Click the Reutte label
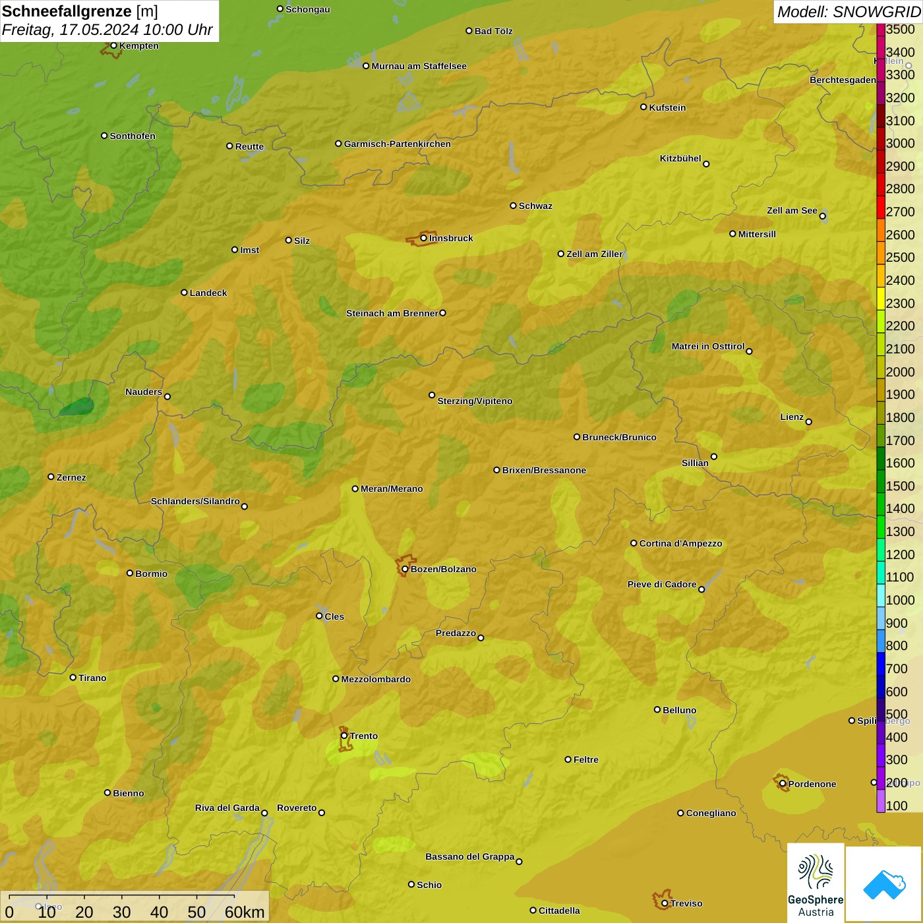Viewport: 923px width, 923px height. (249, 146)
